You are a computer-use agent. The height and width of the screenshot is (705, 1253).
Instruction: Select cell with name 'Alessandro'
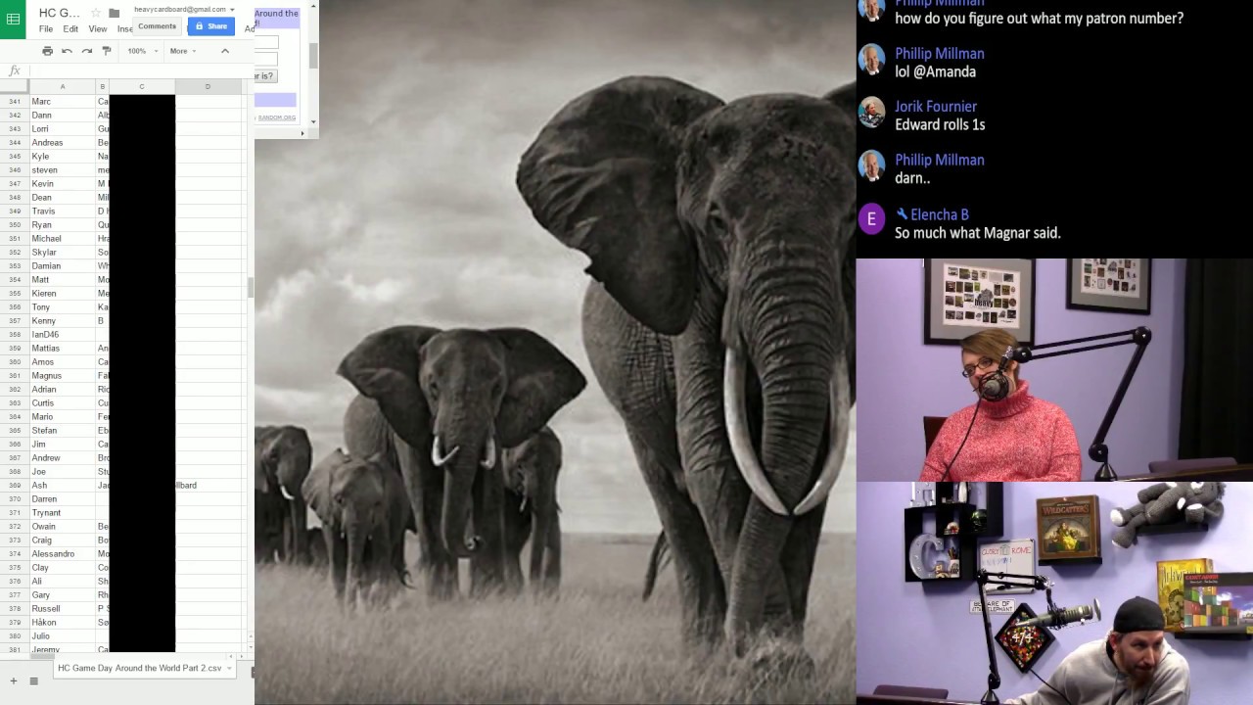tap(63, 554)
